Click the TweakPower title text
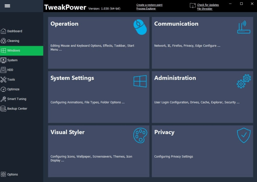257x182 pixels. pyautogui.click(x=65, y=7)
